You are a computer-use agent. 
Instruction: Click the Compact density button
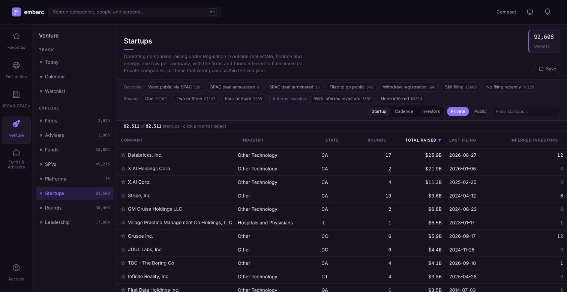tap(506, 12)
